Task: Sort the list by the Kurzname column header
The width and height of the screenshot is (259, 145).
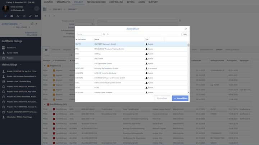Action: click(x=81, y=39)
